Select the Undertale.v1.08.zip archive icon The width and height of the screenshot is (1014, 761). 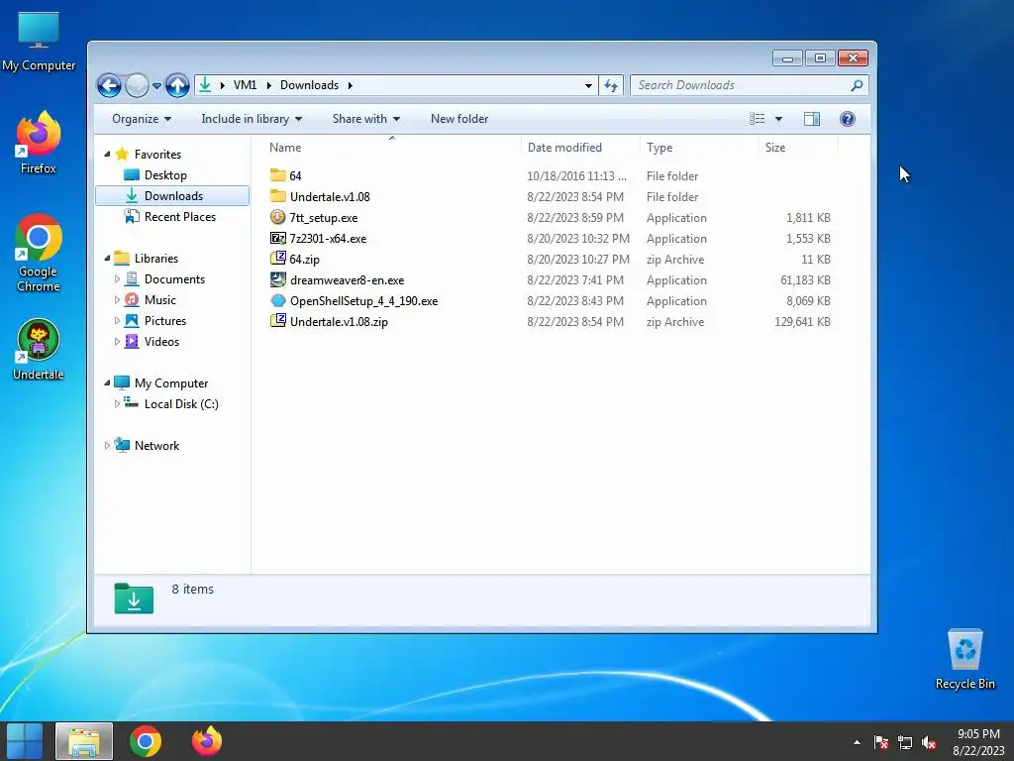278,321
